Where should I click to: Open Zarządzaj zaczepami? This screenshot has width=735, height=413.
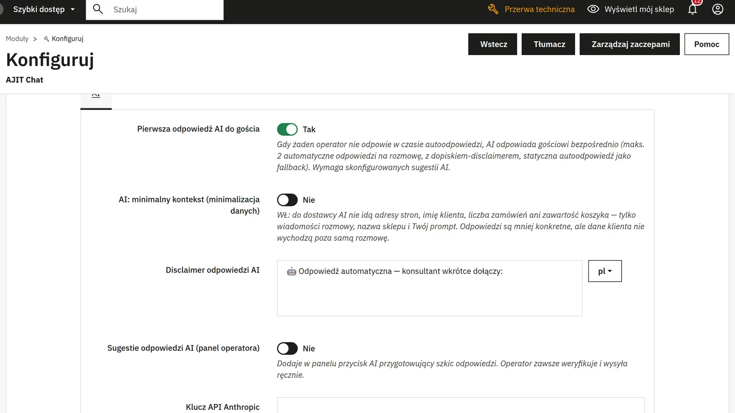pos(629,44)
